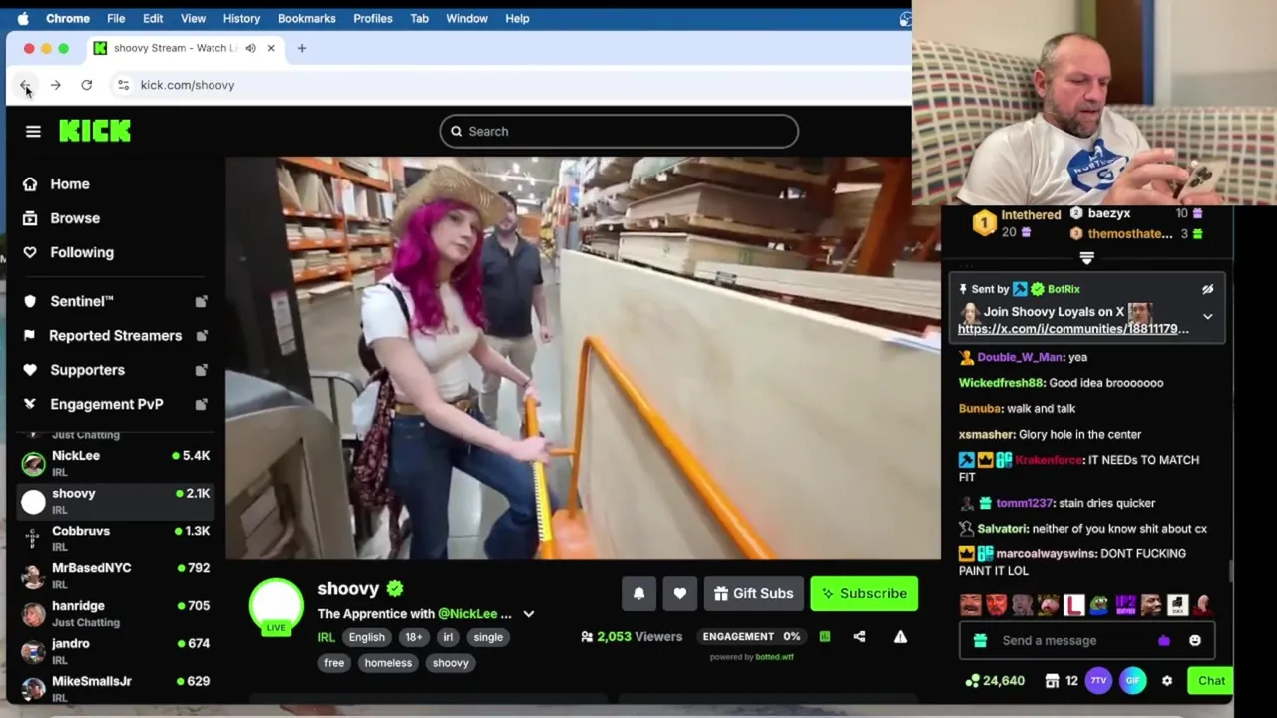Open 7TV emotes button

[x=1098, y=681]
